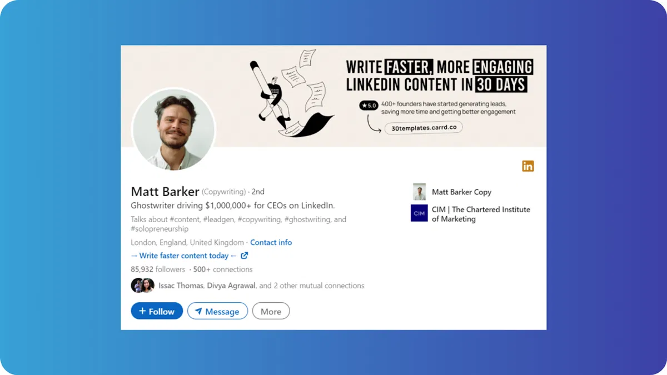Send a message via Message button
The height and width of the screenshot is (375, 667).
217,311
